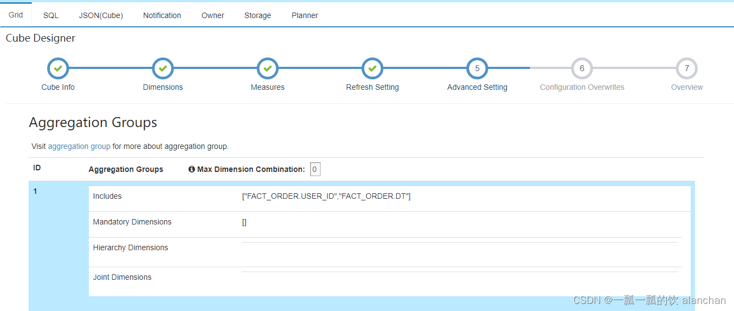Click the Max Dimension Combination value box
Image resolution: width=734 pixels, height=311 pixels.
click(315, 169)
